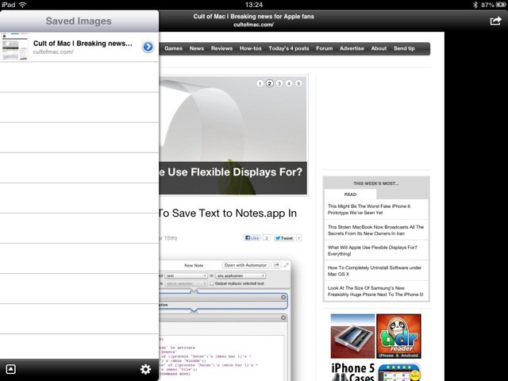Read the Stolen MacBook in Iran article
The width and height of the screenshot is (508, 381).
[375, 230]
